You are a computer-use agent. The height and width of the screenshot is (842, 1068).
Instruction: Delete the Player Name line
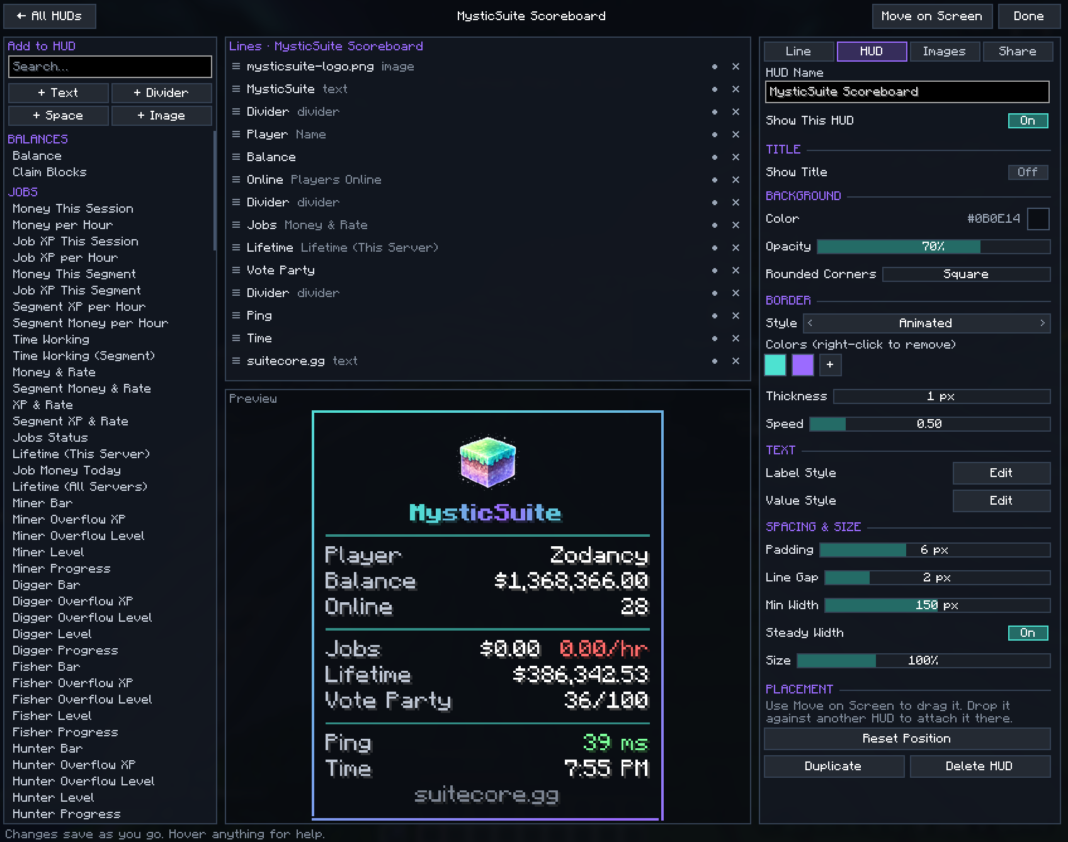point(736,135)
